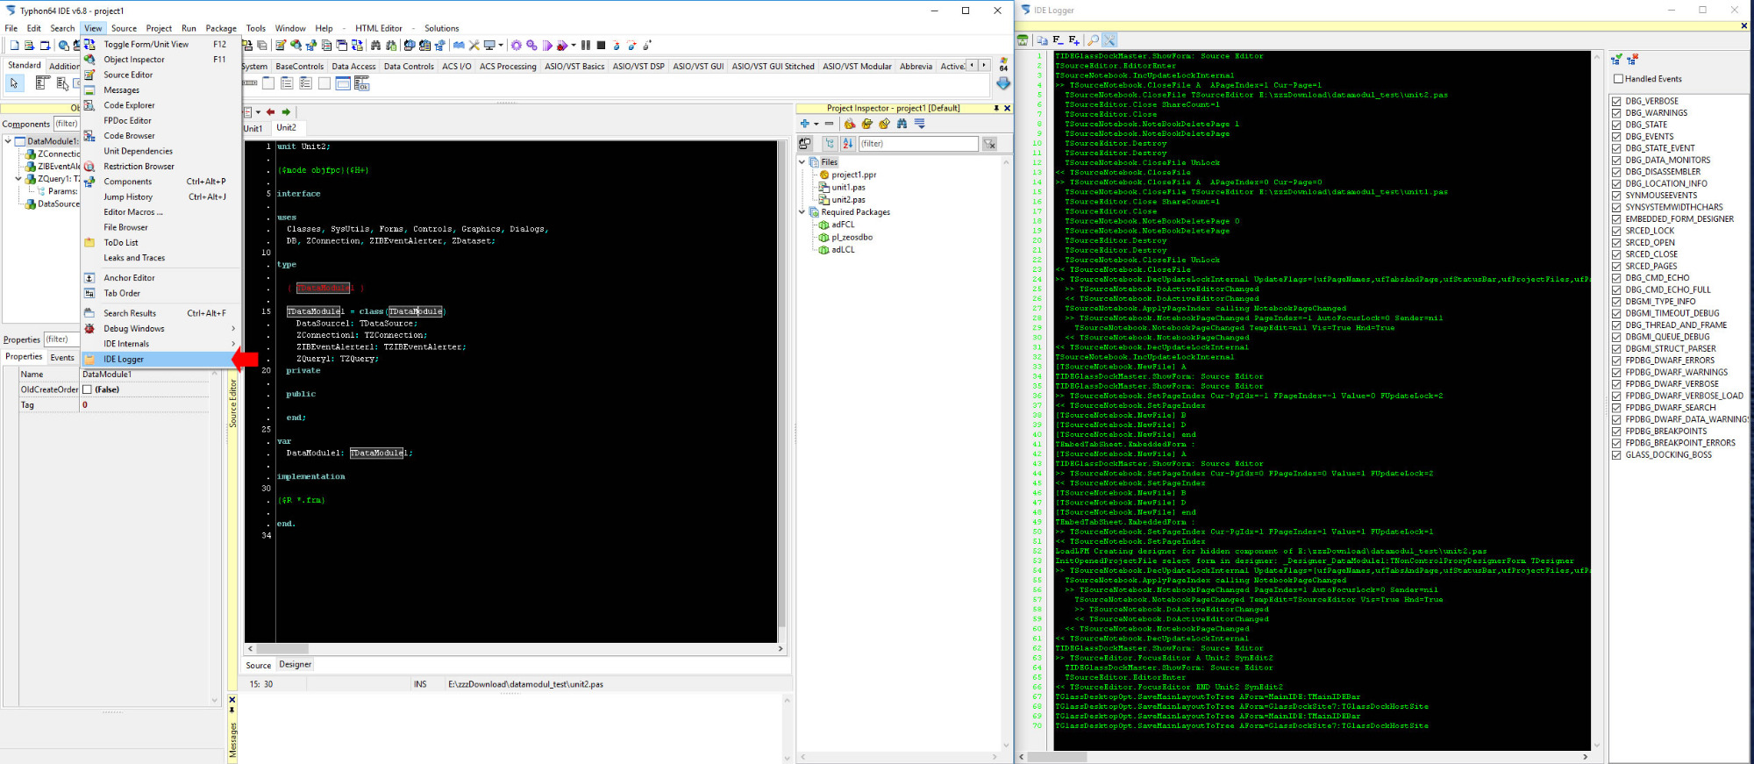Click IDE Logger in the View menu

[x=156, y=360]
